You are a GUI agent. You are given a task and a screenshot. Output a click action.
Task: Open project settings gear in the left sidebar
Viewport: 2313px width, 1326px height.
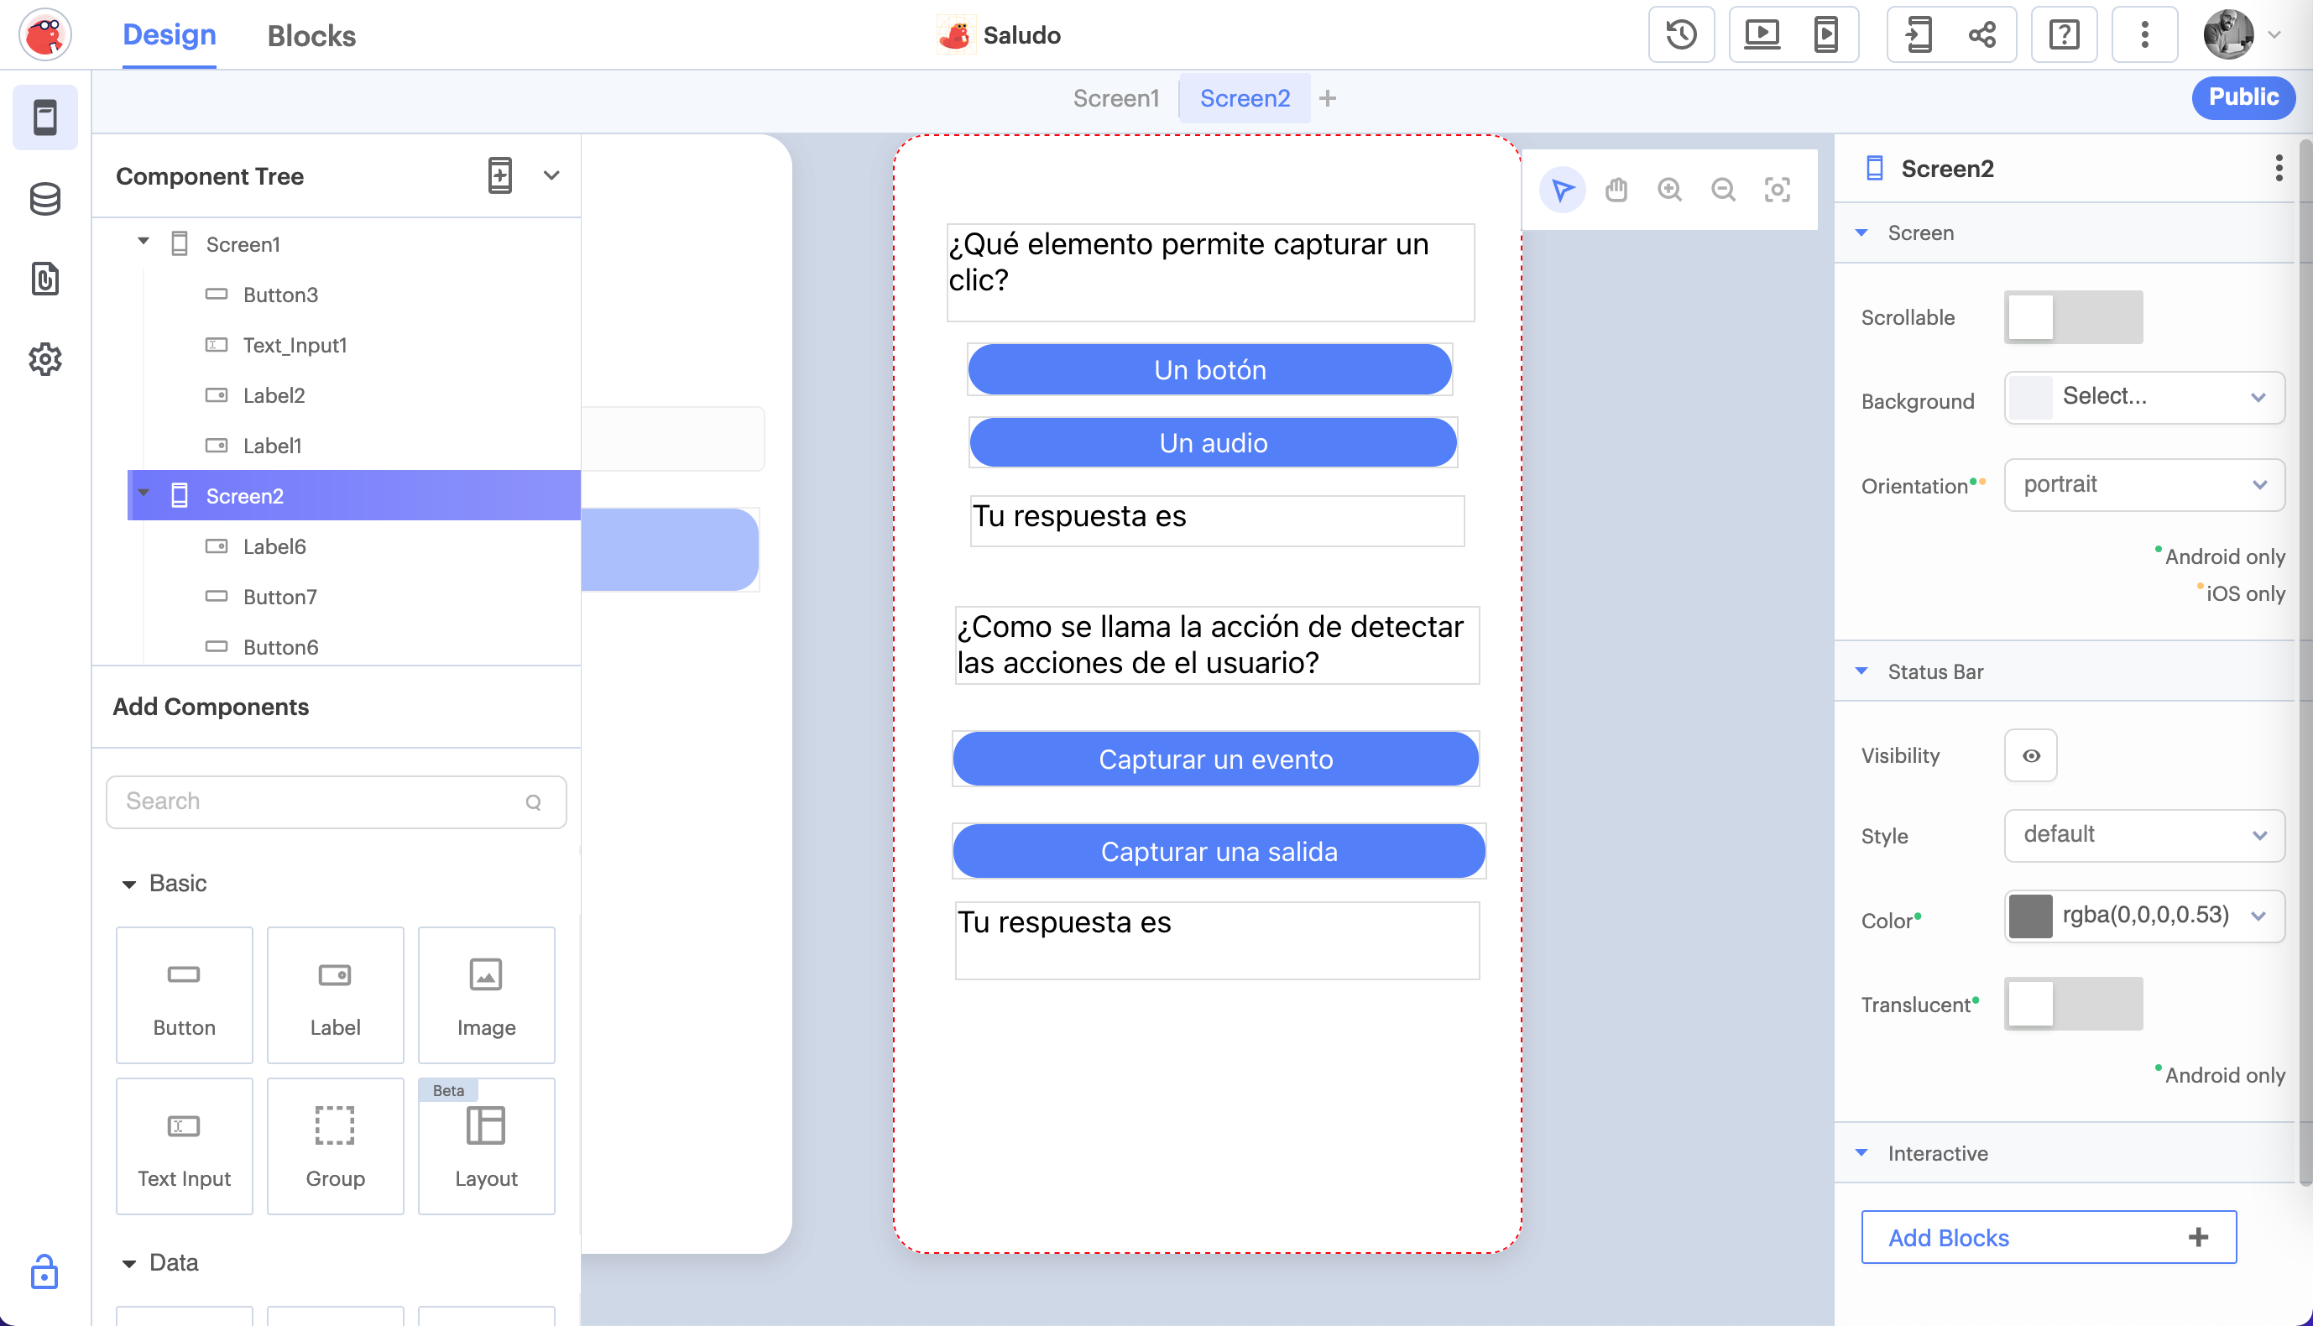(44, 359)
